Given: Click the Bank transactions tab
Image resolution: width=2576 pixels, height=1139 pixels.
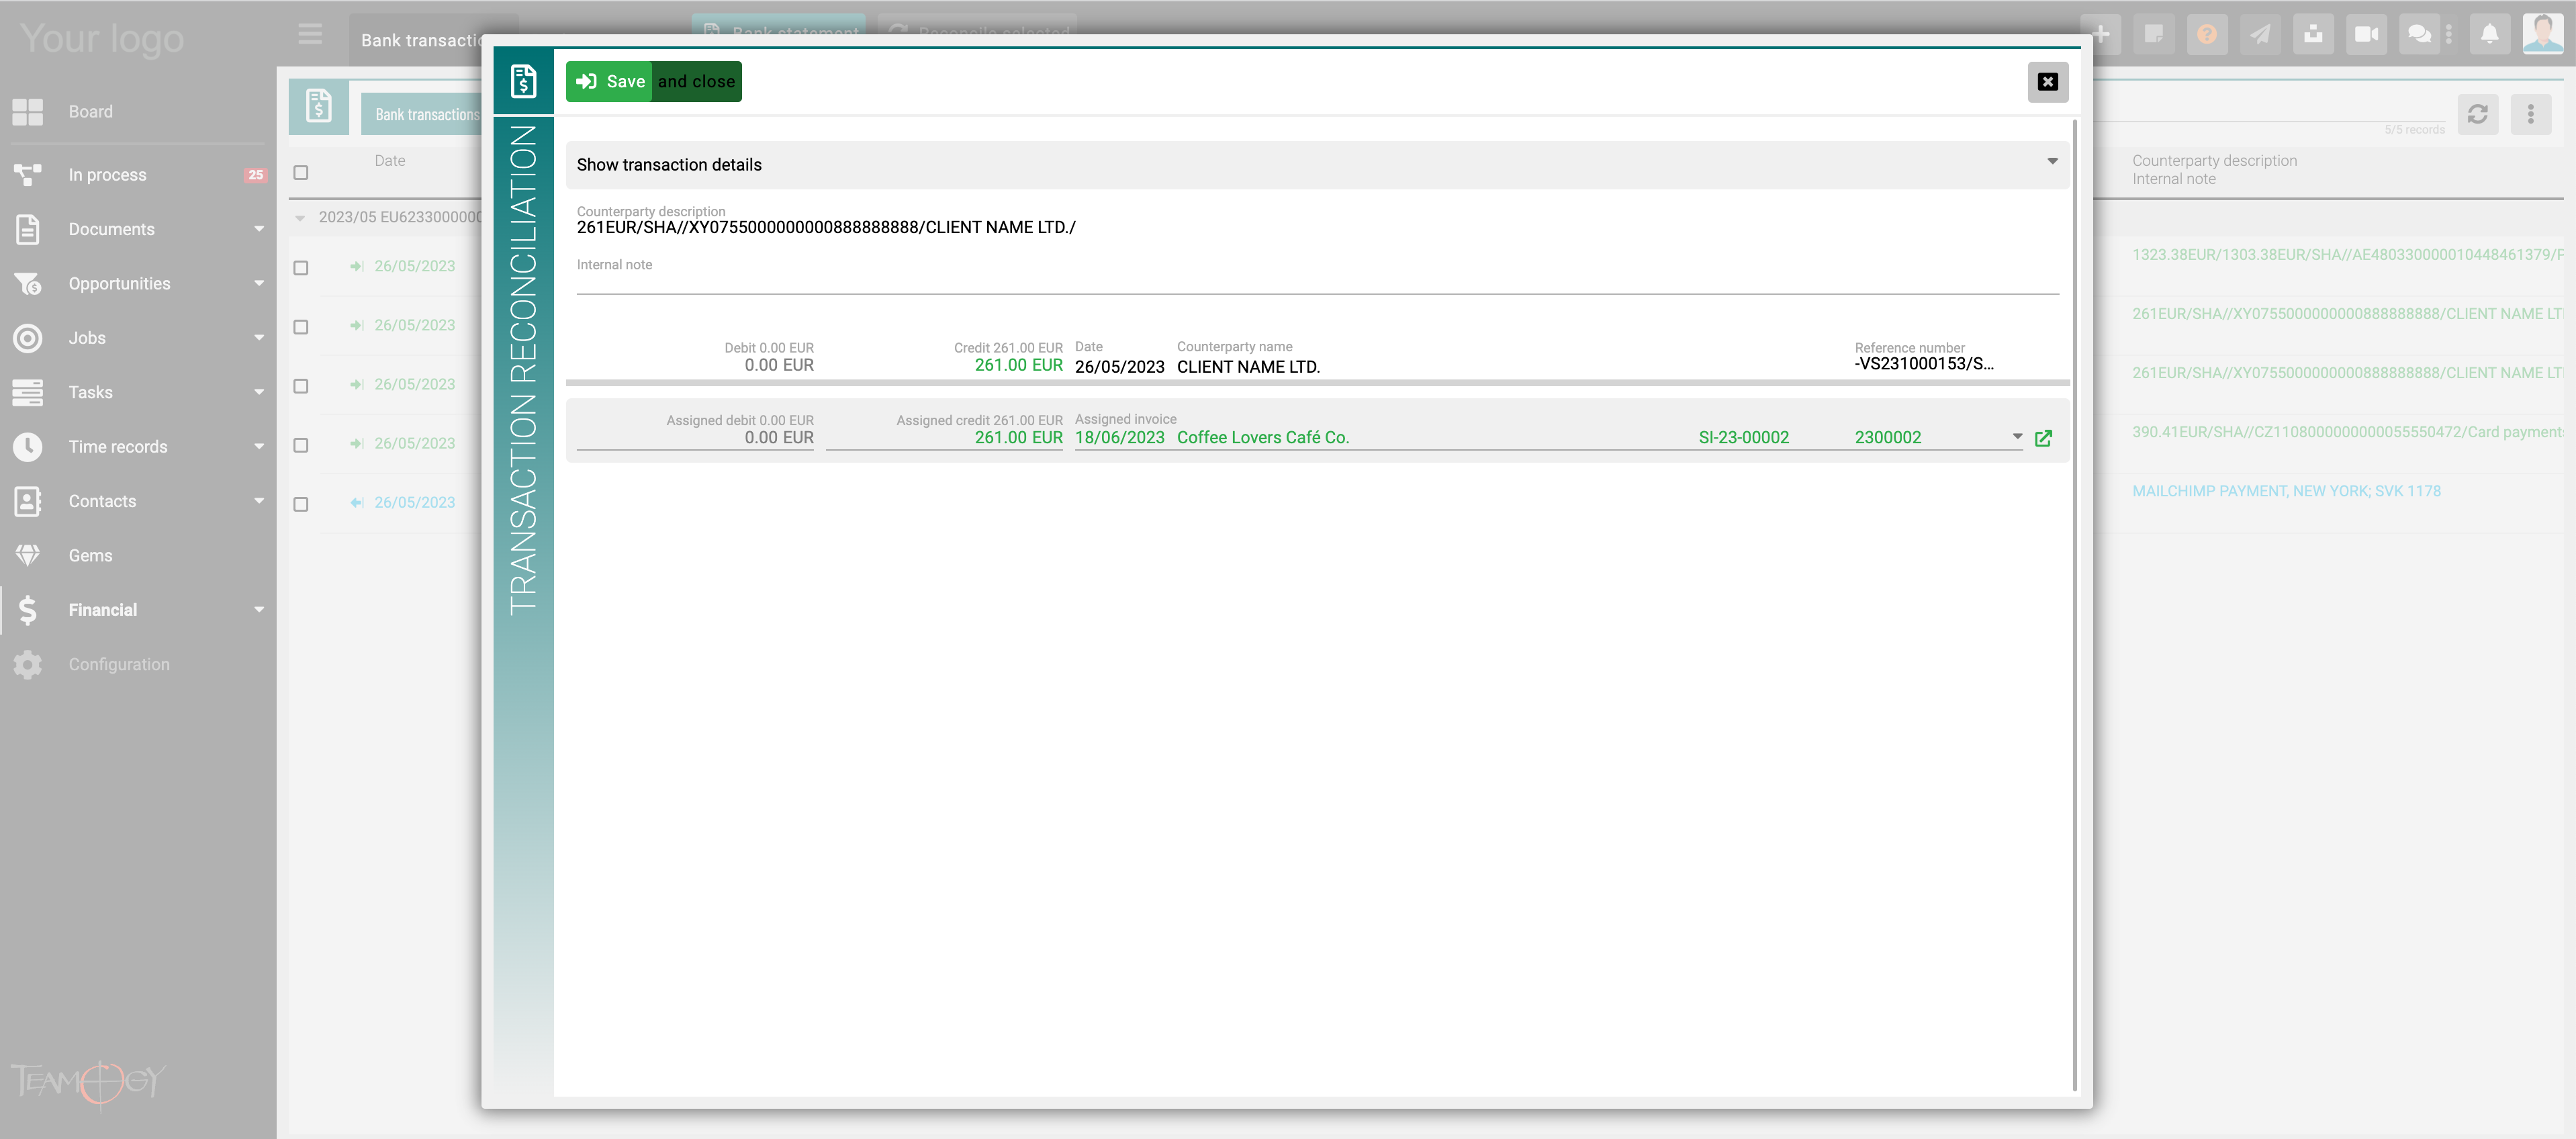Looking at the screenshot, I should [421, 40].
